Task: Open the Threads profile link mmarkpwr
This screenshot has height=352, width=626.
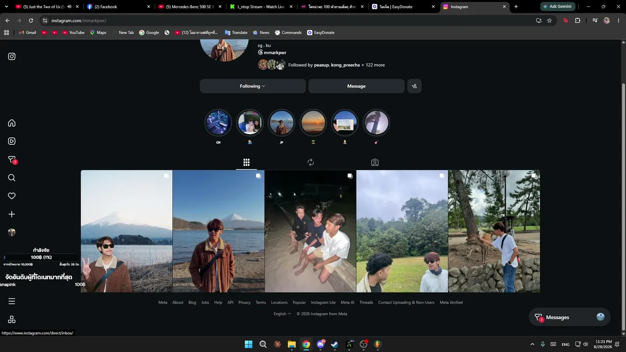Action: [272, 52]
